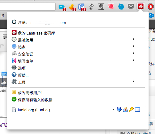Click the user copy-username icon for luolei.org
This screenshot has width=155, height=134.
click(125, 109)
